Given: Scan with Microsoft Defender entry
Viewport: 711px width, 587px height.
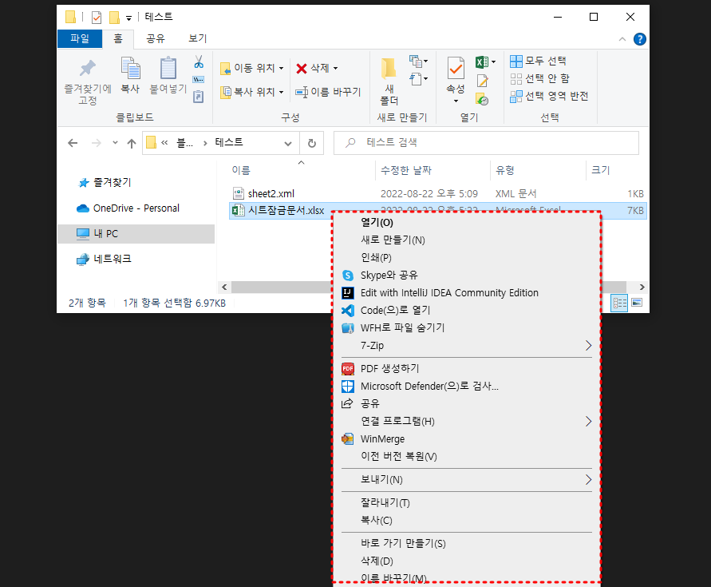Looking at the screenshot, I should tap(467, 387).
